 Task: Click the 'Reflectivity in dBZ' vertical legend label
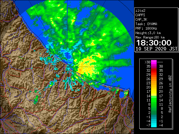click(170, 94)
